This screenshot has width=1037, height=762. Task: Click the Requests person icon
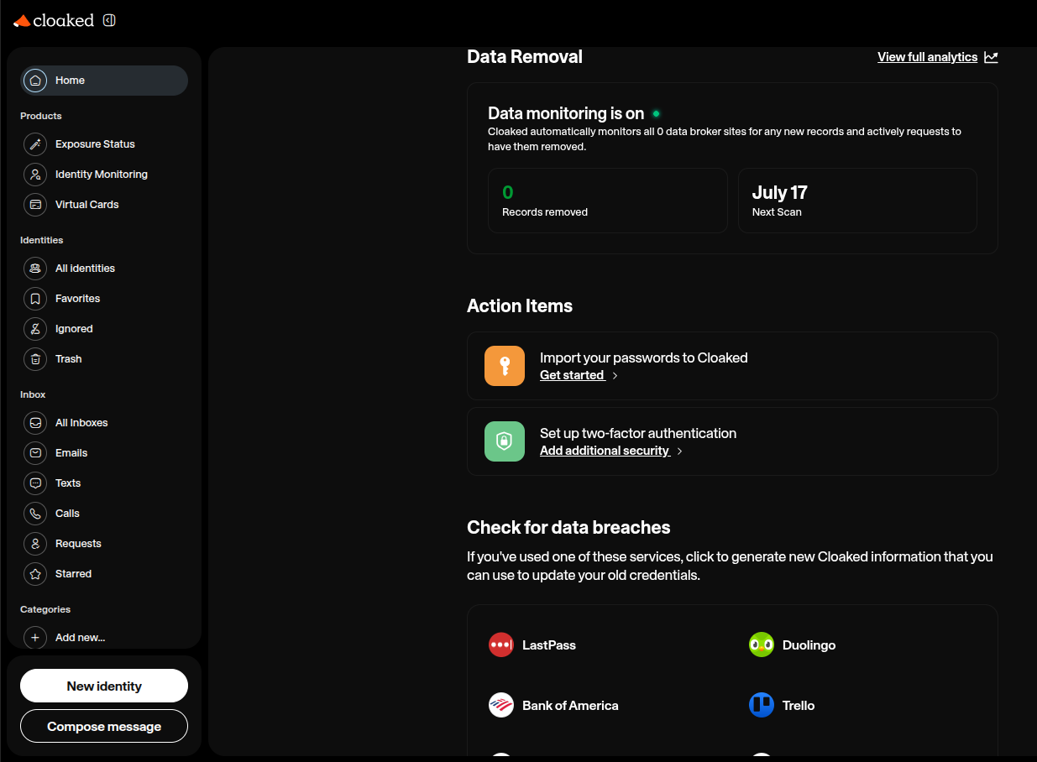pos(35,544)
